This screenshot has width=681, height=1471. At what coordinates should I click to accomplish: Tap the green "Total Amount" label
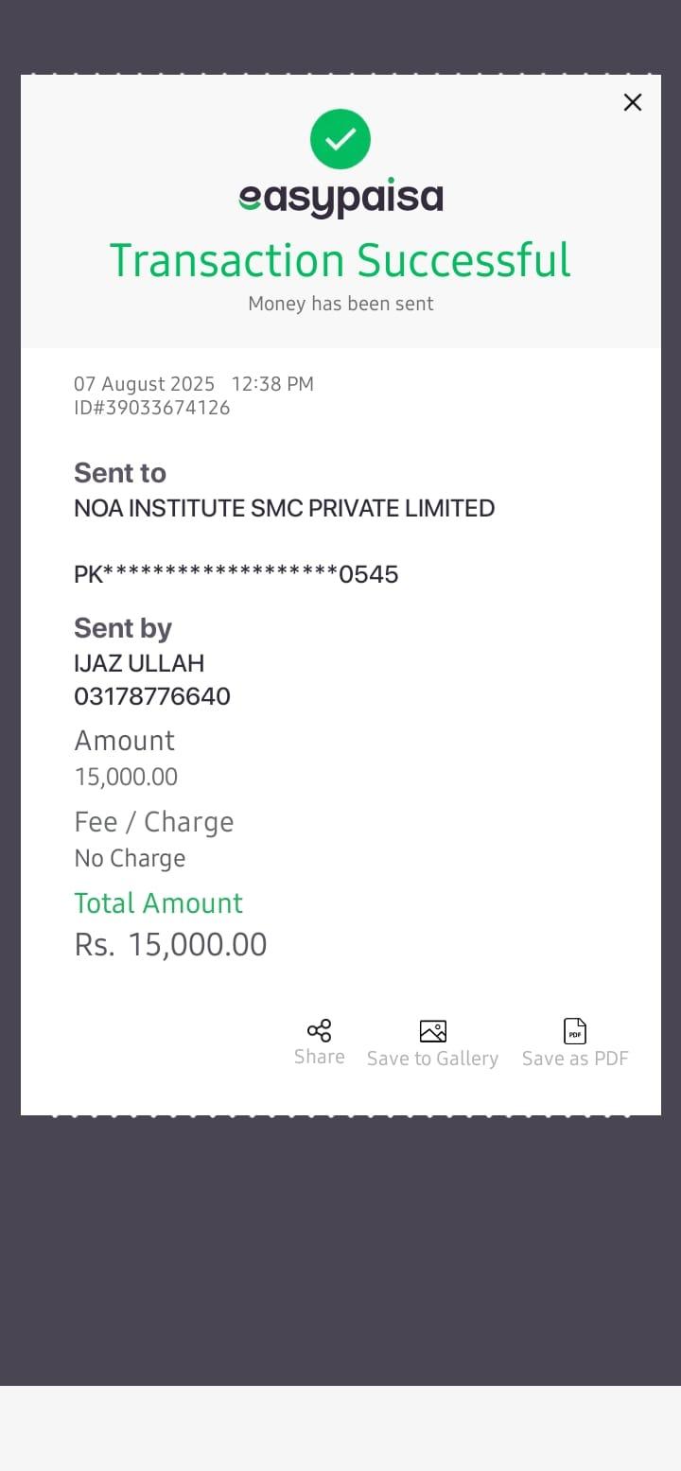pos(159,903)
